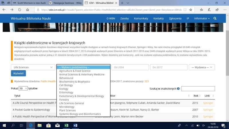Open Word from taskbar
Screen dimensions: 229x129
[x=75, y=125]
